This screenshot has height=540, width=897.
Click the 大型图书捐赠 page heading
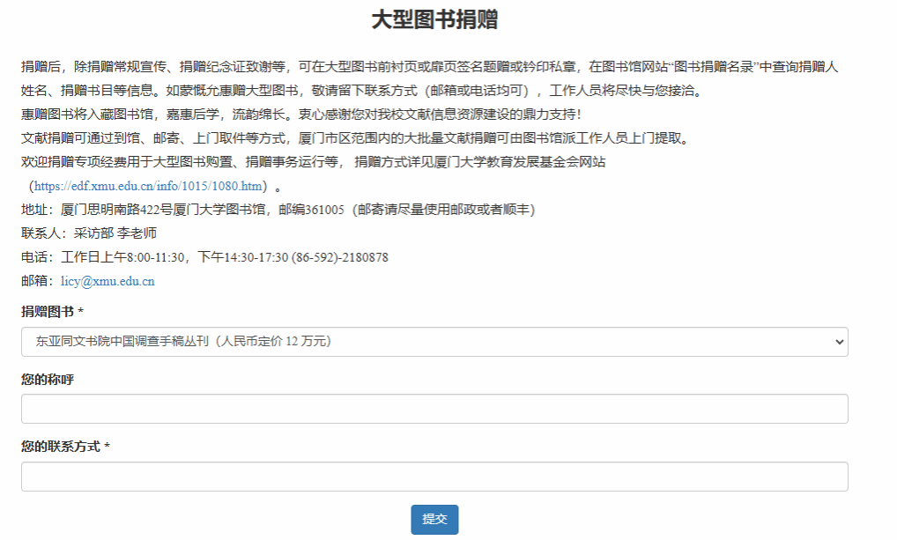(434, 20)
